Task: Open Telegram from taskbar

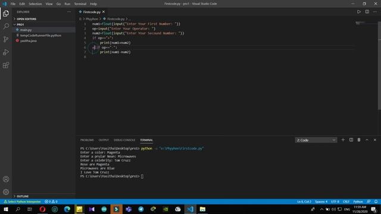Action: [x=141, y=209]
